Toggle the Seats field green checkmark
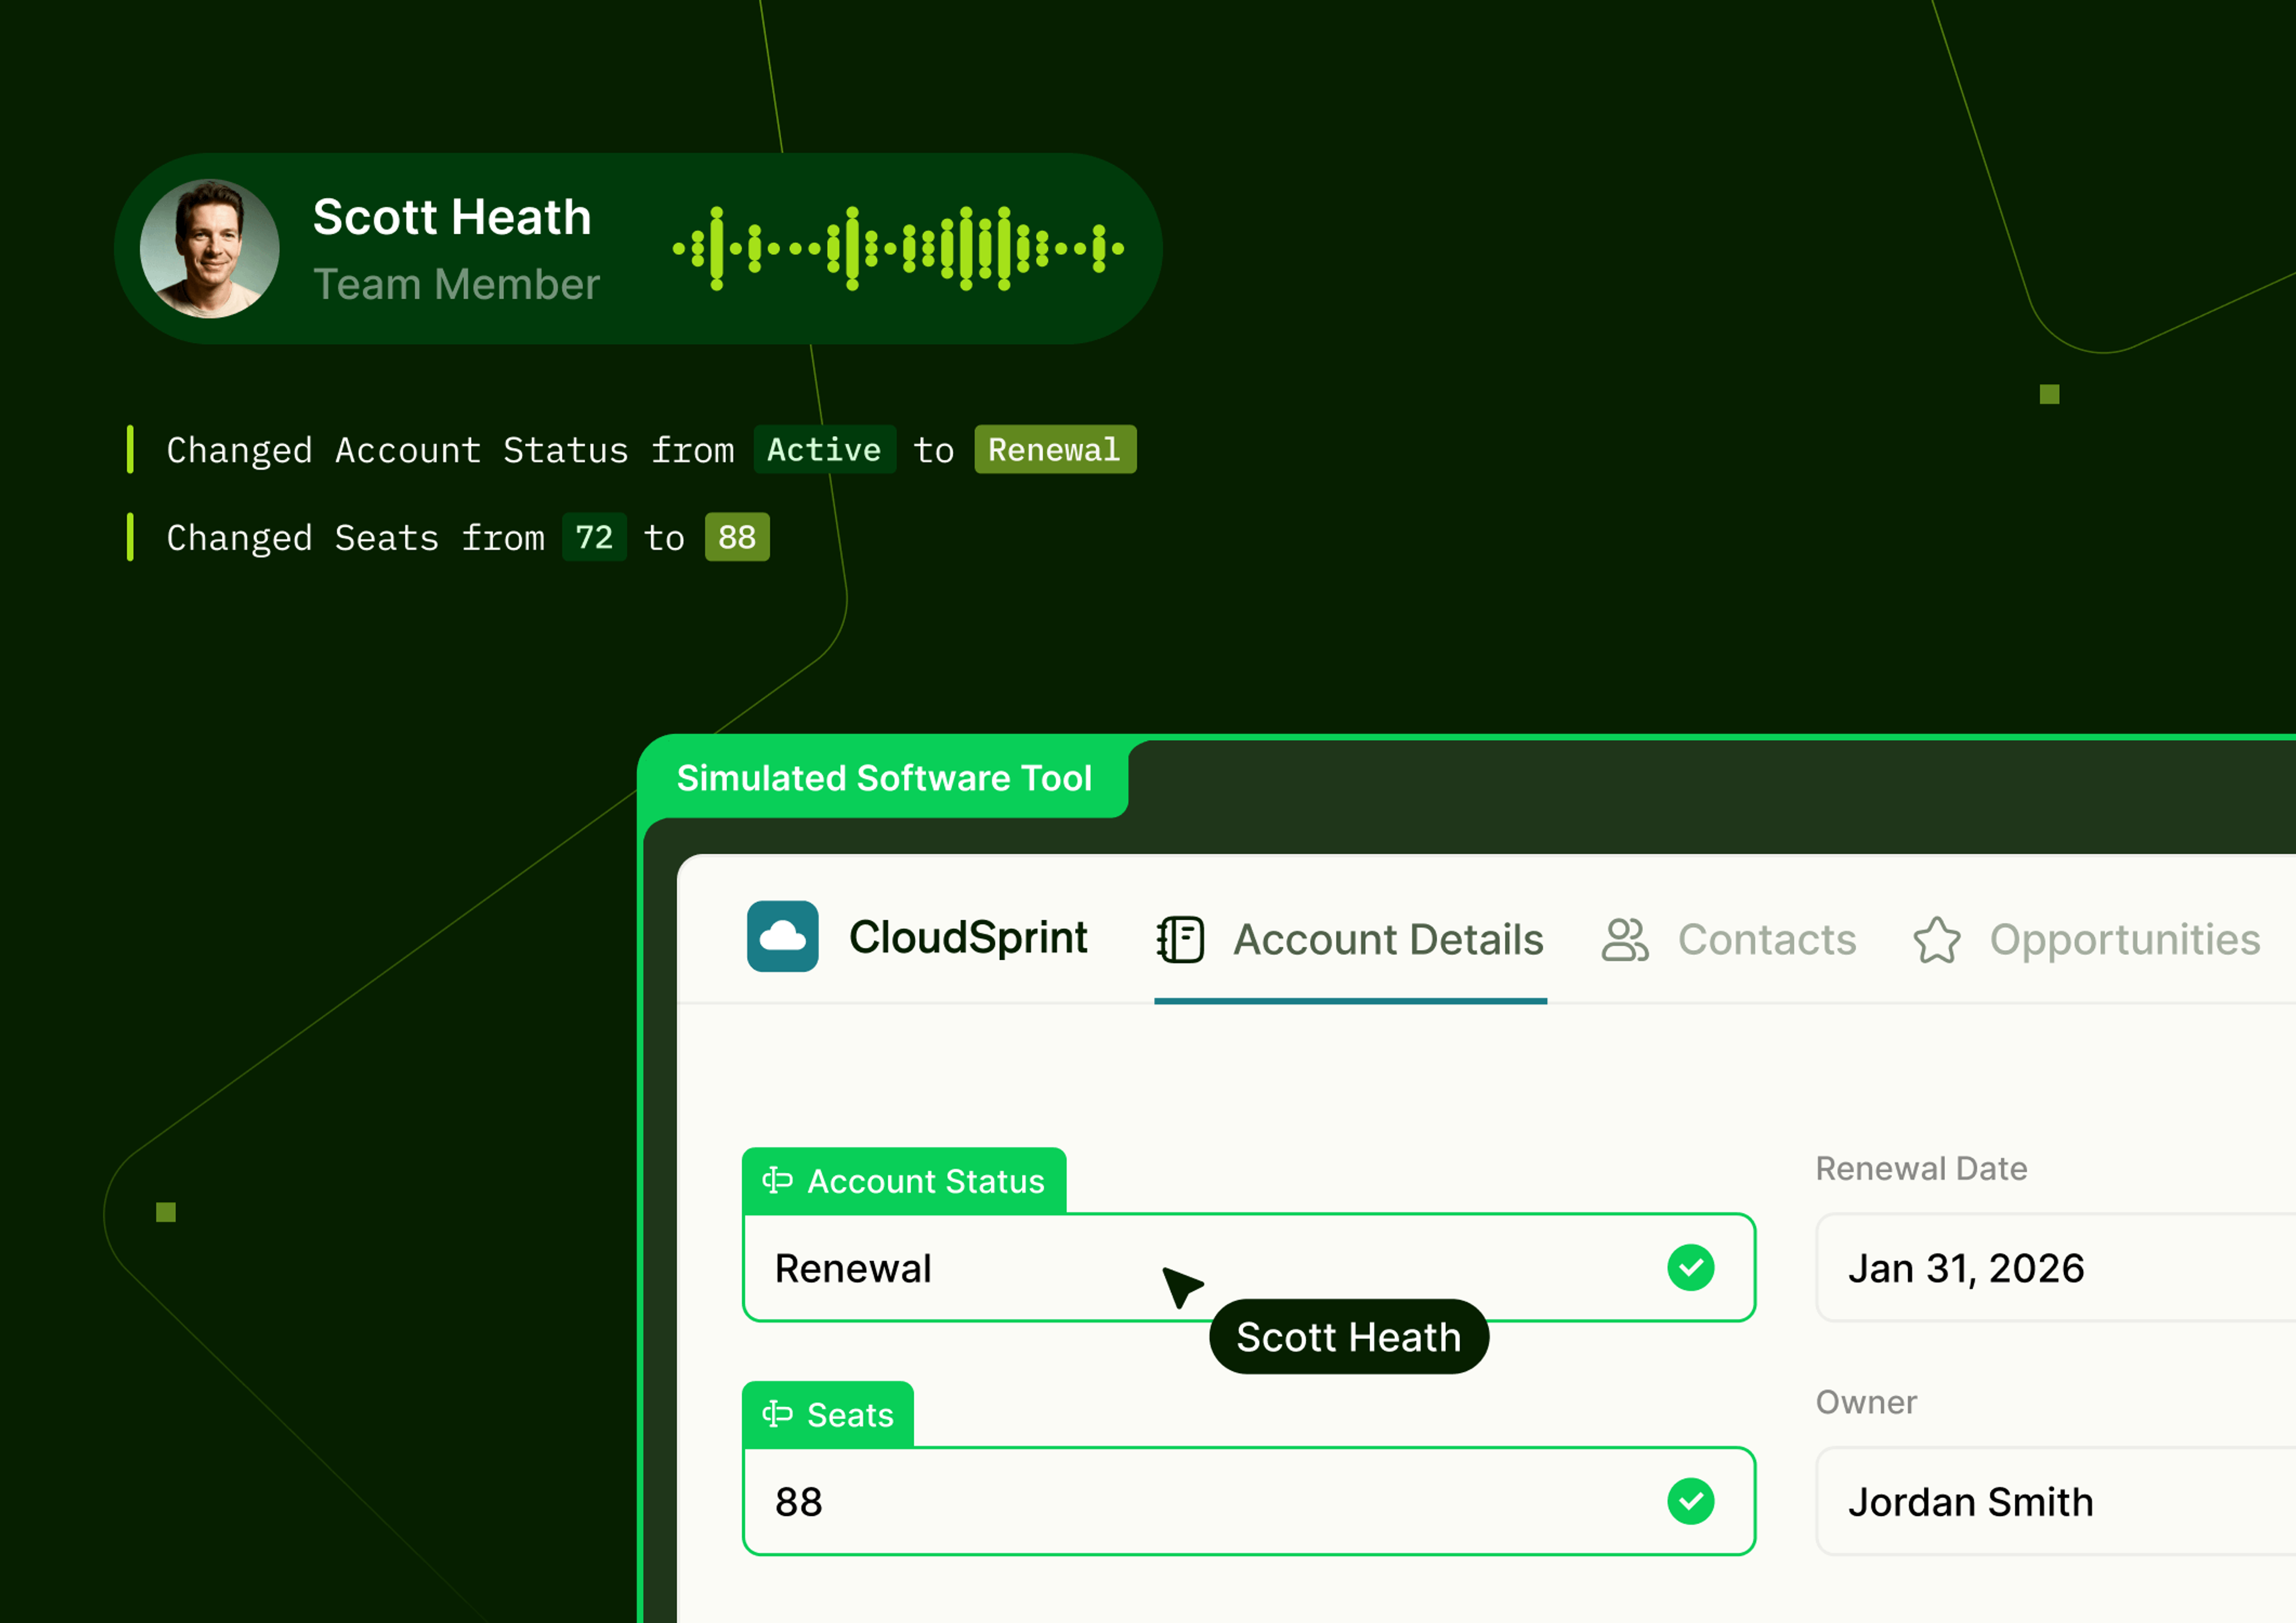2296x1623 pixels. pyautogui.click(x=1690, y=1501)
